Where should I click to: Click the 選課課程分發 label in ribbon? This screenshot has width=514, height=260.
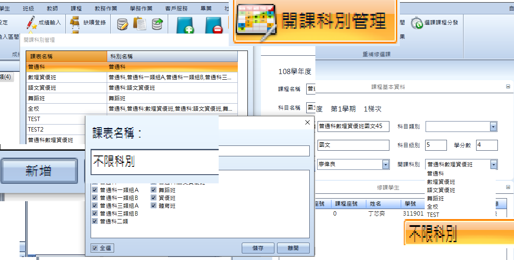tap(441, 23)
